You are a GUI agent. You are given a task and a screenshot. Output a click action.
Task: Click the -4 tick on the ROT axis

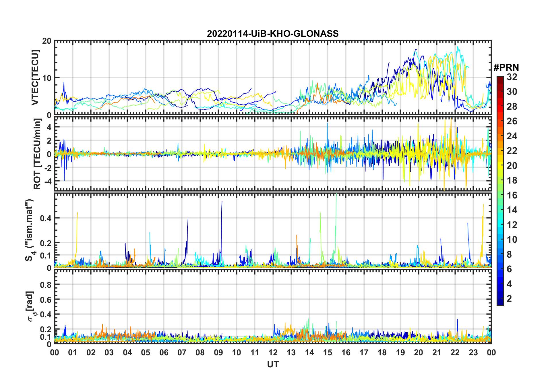pos(48,182)
